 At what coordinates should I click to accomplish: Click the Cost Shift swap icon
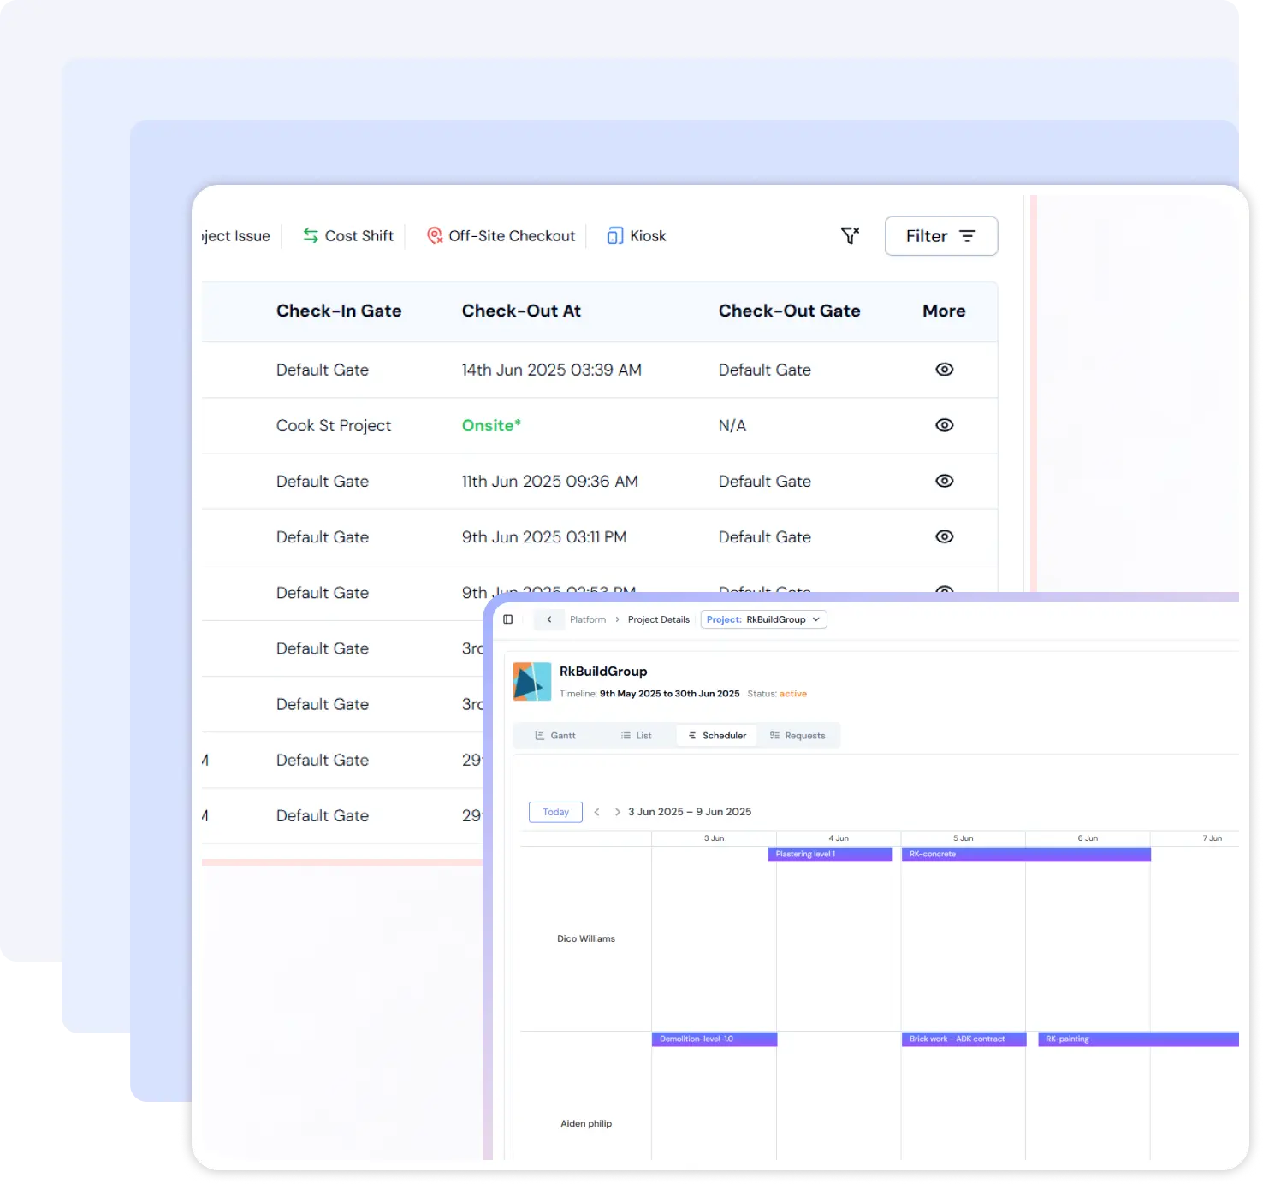tap(311, 235)
